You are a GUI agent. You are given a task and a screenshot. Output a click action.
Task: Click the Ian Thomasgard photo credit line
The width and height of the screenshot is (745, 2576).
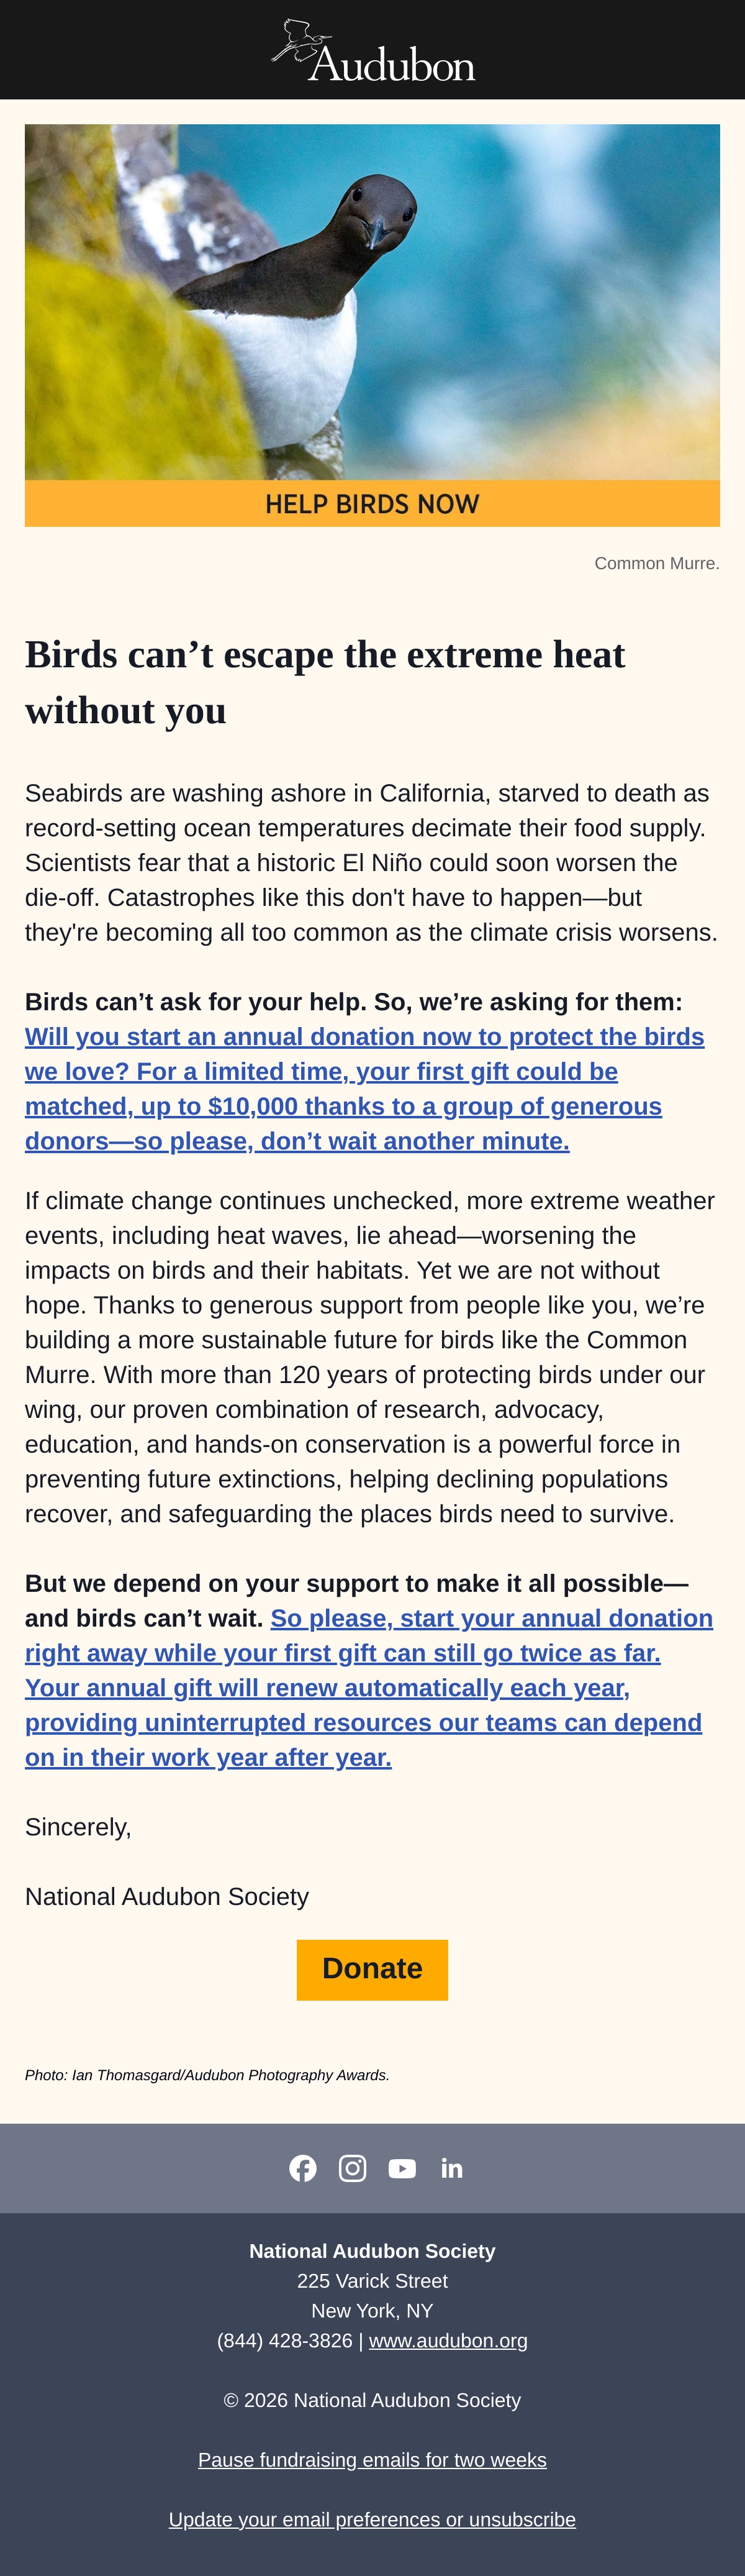[208, 2075]
